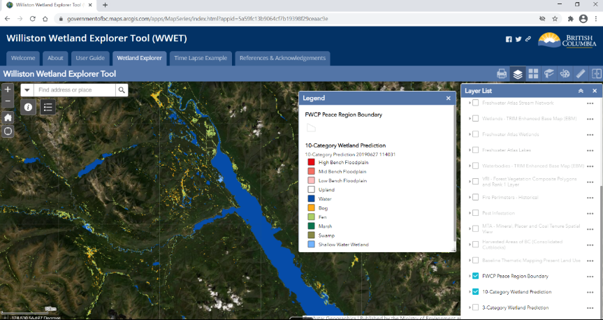Expand Waterbodies - TRIM Enhanced Base Map layer
This screenshot has width=603, height=320.
[x=470, y=166]
